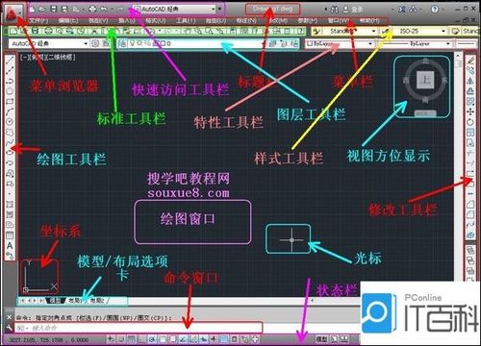Click the help question mark icon

click(x=435, y=10)
